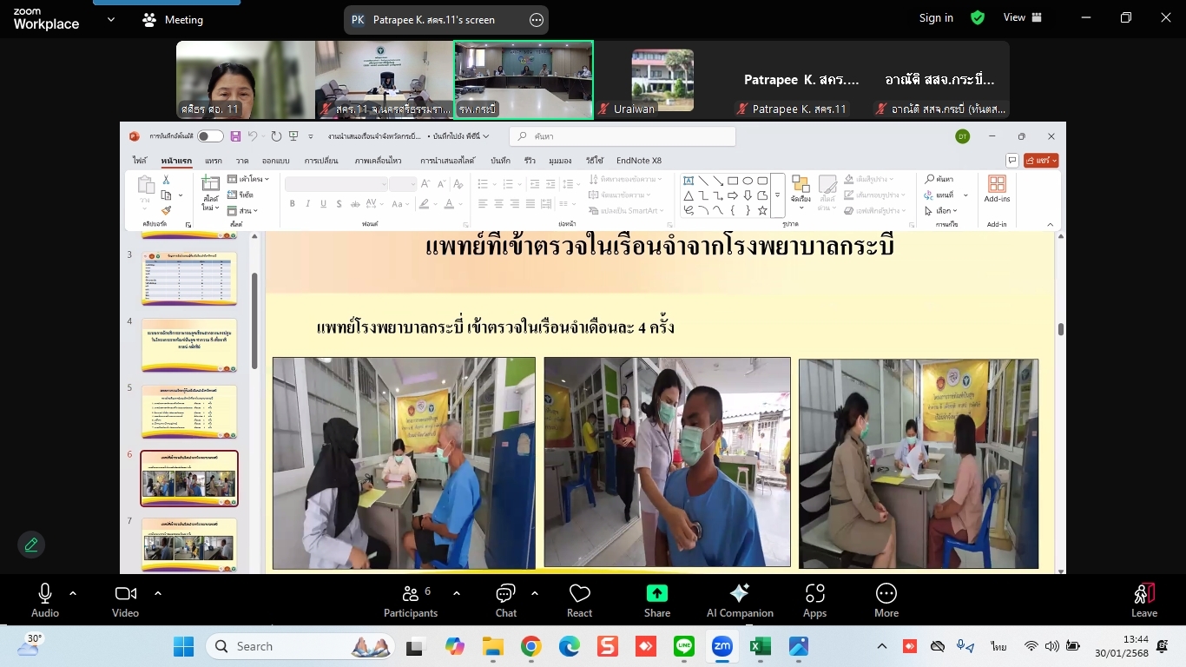Image resolution: width=1186 pixels, height=667 pixels.
Task: Select the oval shape in the gallery
Action: pos(748,182)
